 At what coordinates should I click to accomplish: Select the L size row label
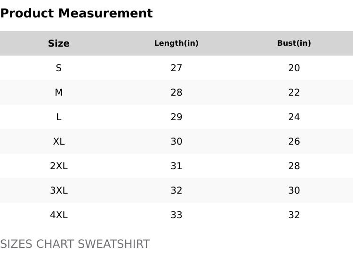[x=59, y=117]
